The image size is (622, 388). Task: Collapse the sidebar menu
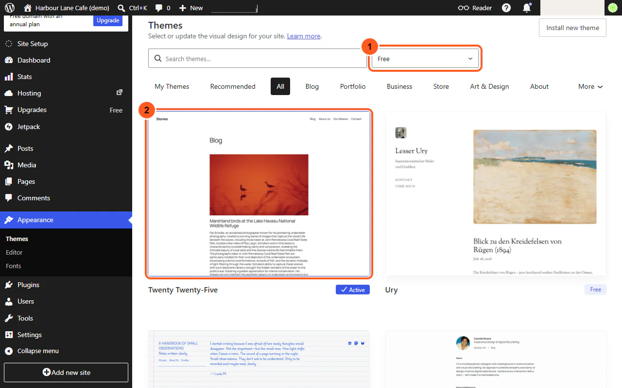click(x=66, y=351)
